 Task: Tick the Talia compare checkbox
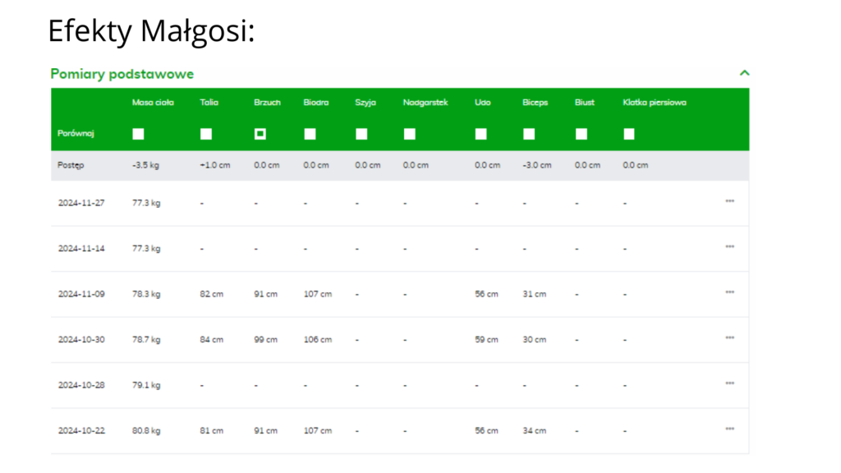(206, 134)
